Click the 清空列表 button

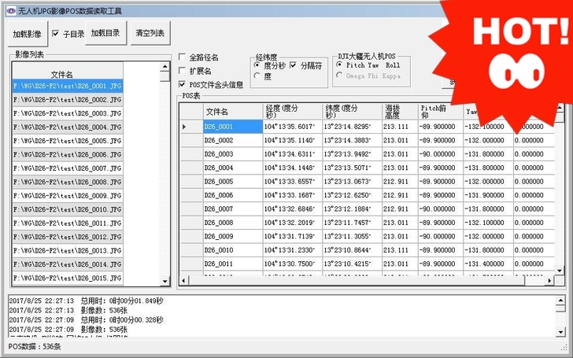click(x=150, y=33)
